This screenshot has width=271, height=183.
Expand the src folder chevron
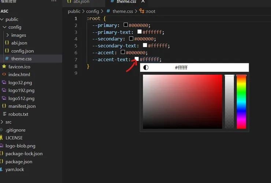[x=2, y=122]
